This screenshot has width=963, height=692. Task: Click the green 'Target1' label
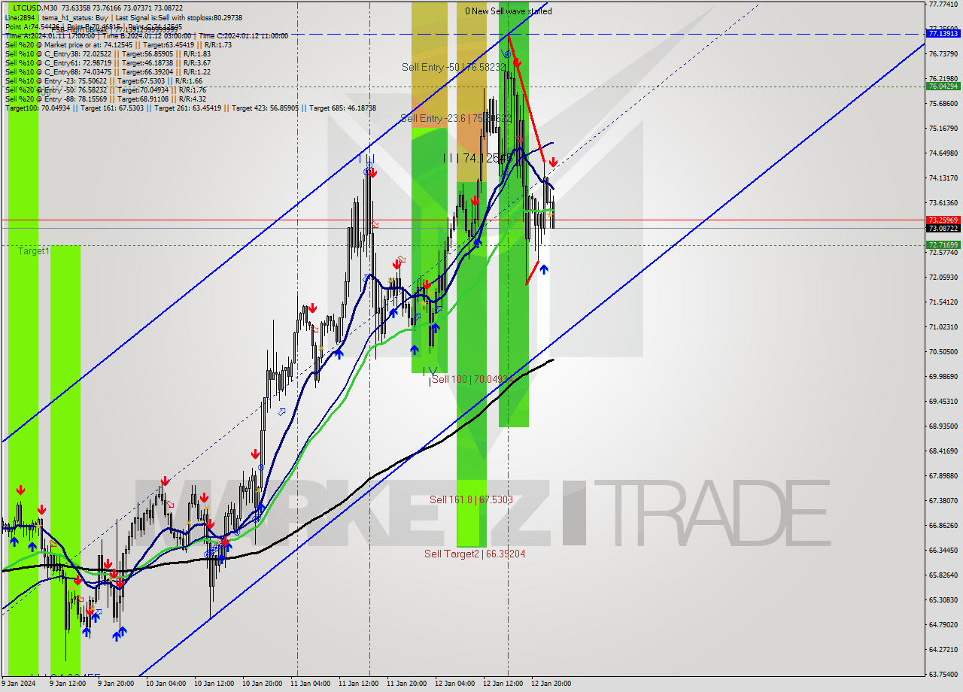click(34, 250)
